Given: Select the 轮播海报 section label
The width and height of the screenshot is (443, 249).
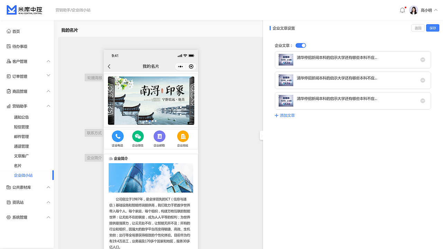Looking at the screenshot, I should (x=94, y=78).
